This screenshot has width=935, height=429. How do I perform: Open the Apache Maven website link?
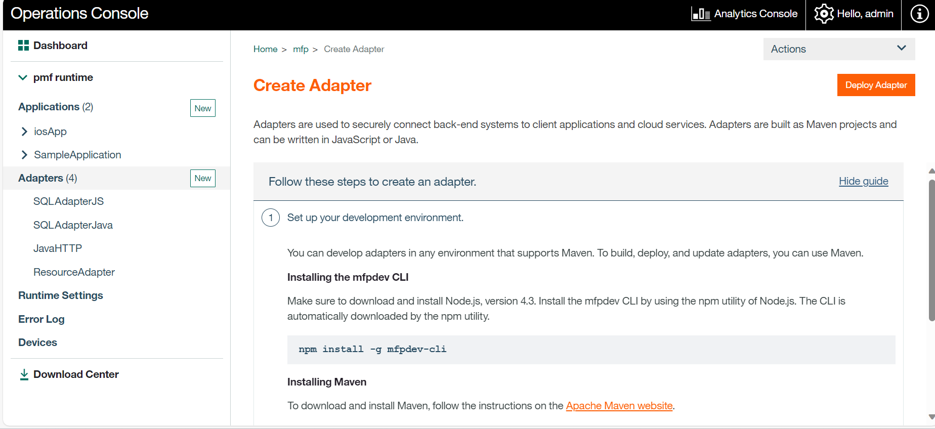pos(619,406)
